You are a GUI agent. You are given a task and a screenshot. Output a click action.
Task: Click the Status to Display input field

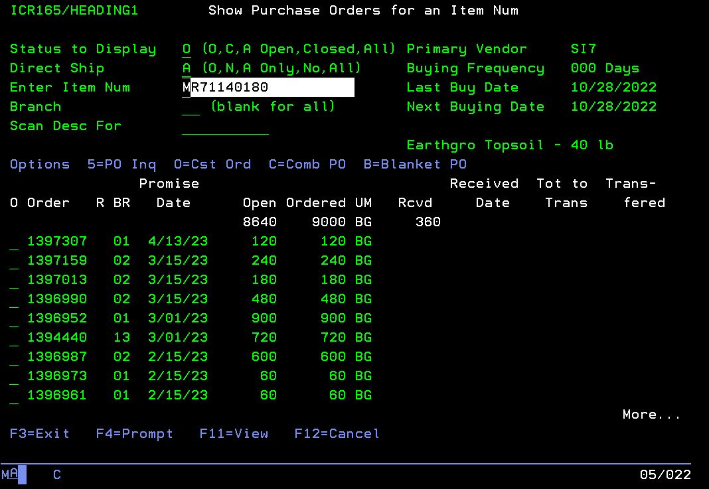pos(187,49)
